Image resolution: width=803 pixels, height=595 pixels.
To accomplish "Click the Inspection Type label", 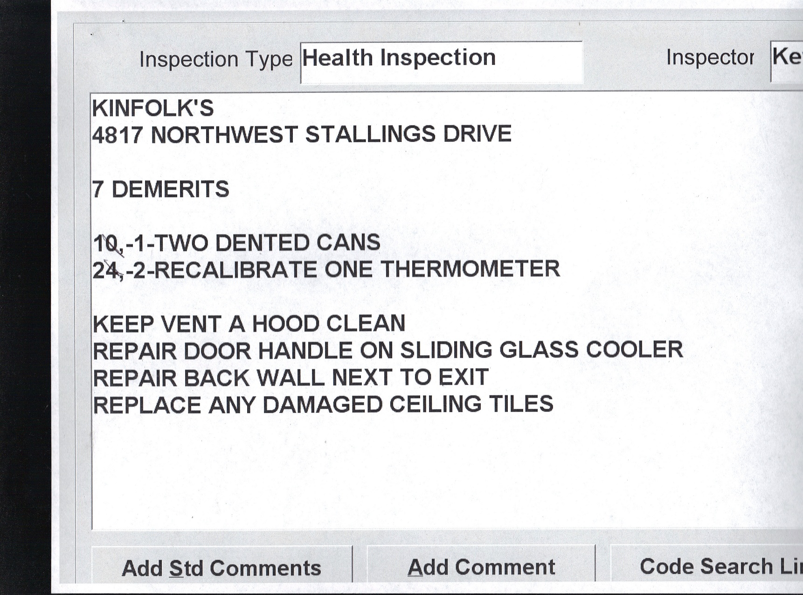I will (x=216, y=60).
